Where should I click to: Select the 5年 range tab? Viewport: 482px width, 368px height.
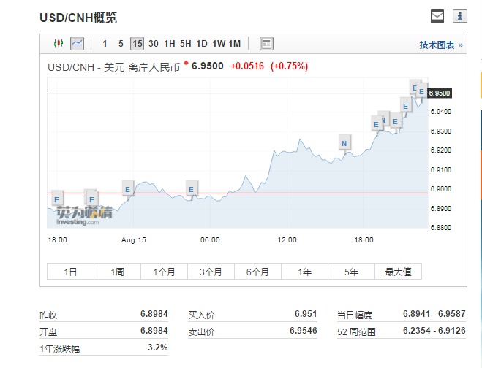pos(352,272)
